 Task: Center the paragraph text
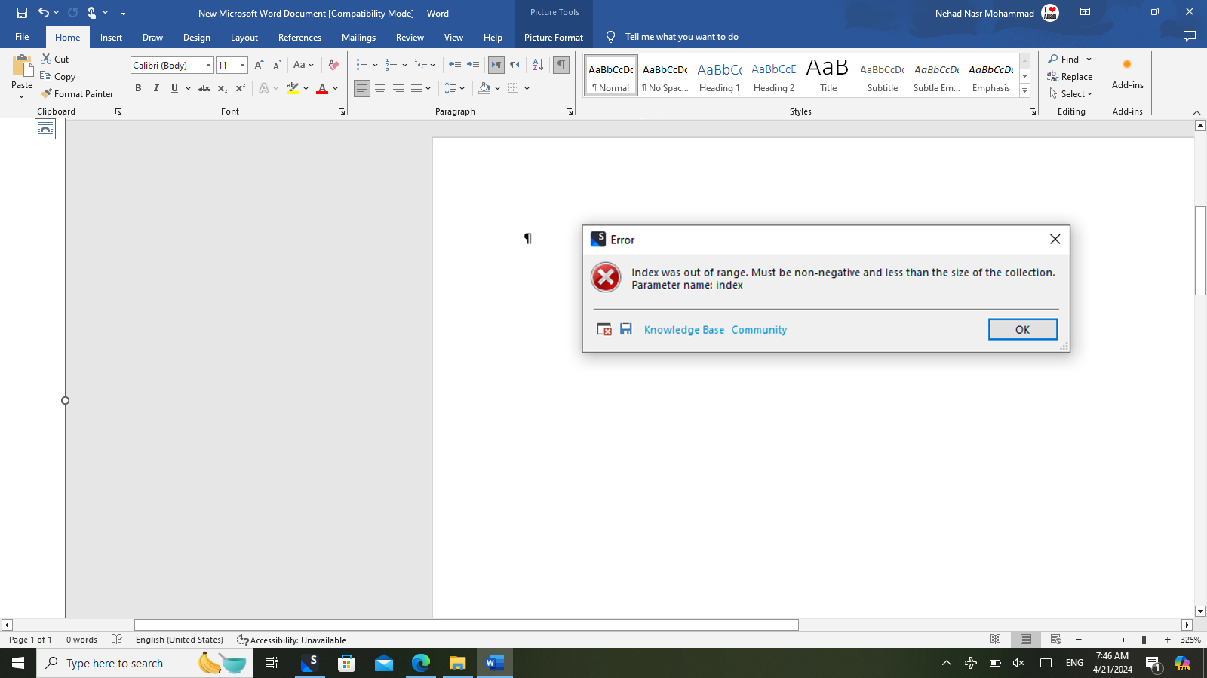click(380, 88)
